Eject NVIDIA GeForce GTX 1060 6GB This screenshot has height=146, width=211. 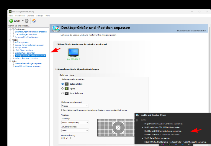tap(162, 127)
